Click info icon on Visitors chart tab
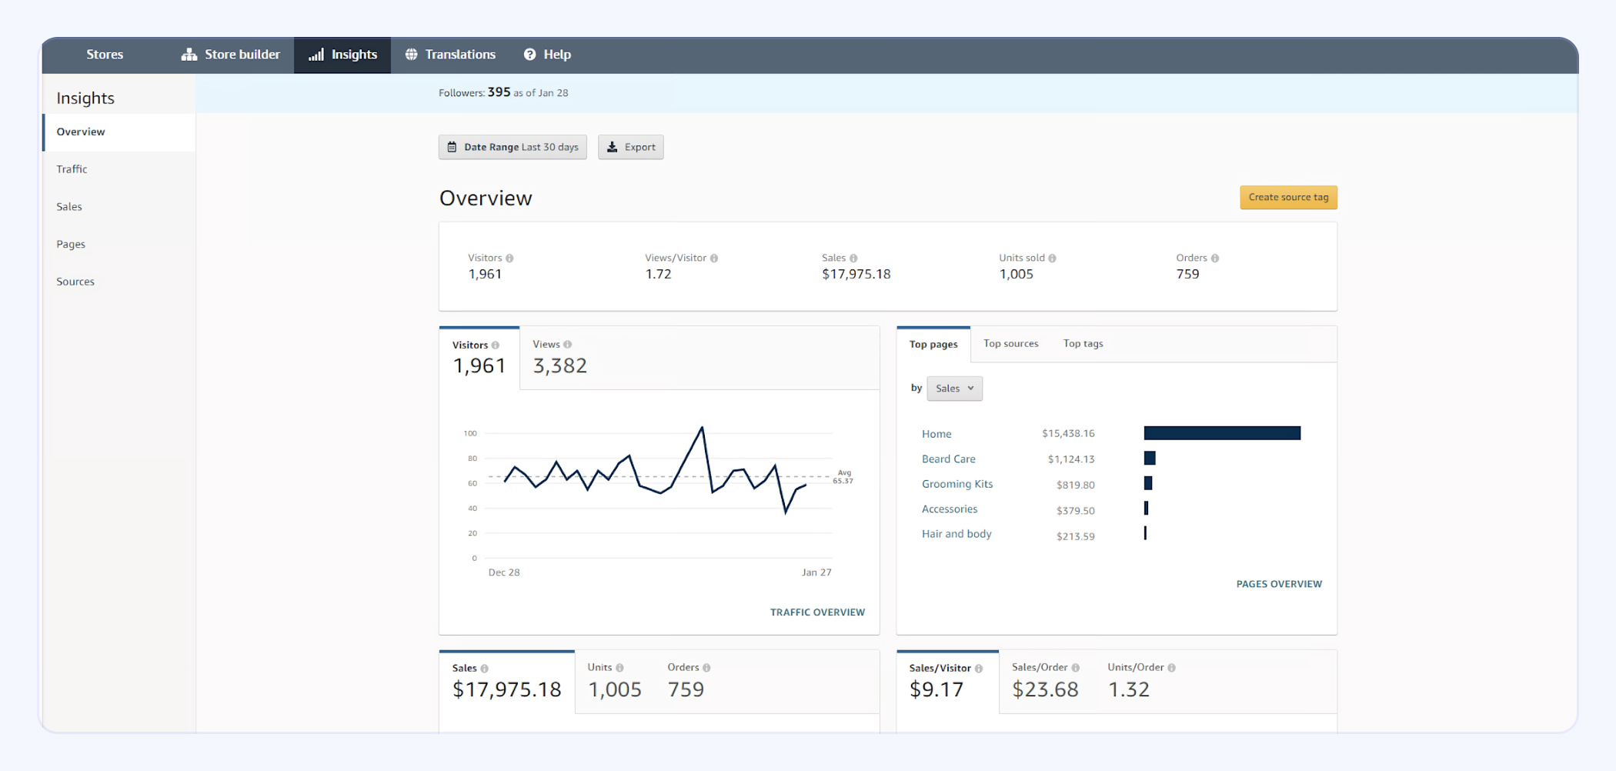 (496, 345)
